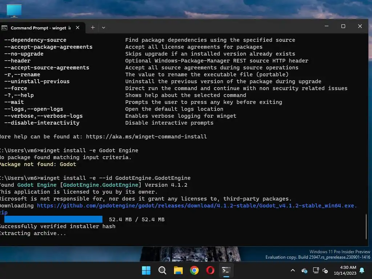The image size is (372, 279).
Task: Click the --force option text
Action: tap(16, 88)
